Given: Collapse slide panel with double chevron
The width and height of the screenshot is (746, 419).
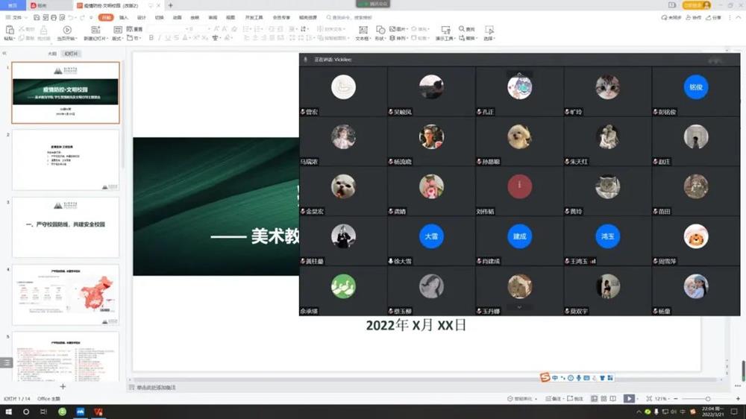Looking at the screenshot, I should click(4, 53).
